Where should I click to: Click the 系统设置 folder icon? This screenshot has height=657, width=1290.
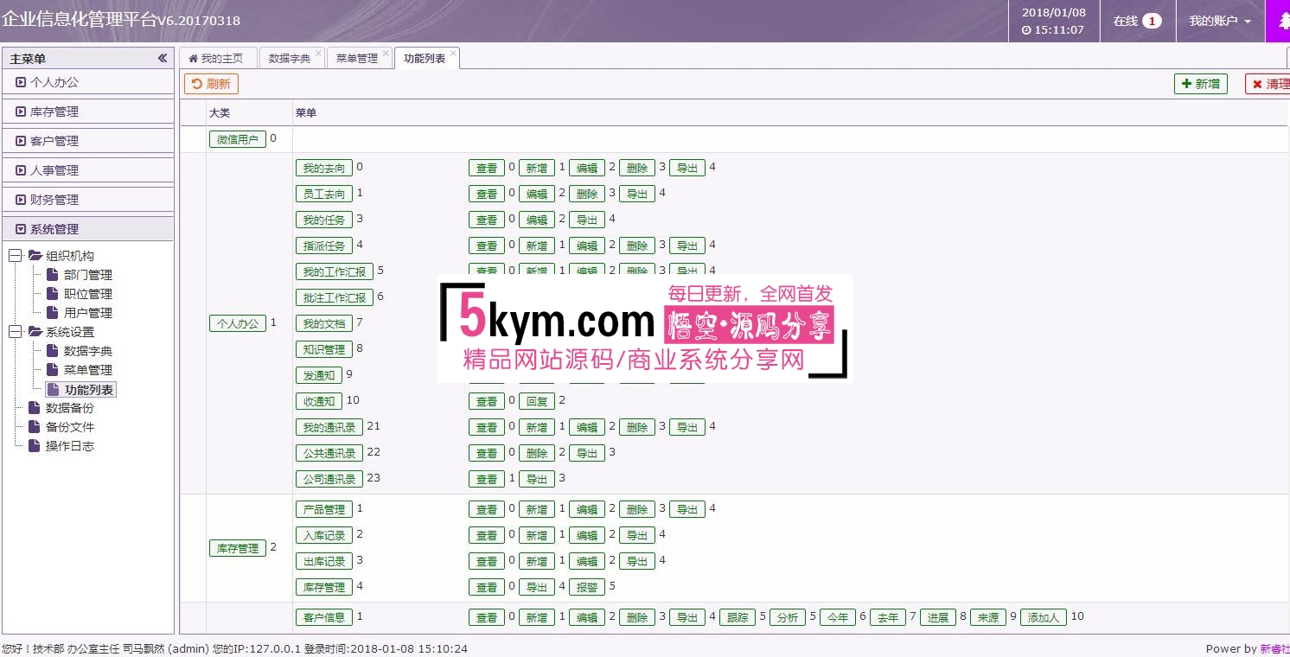tap(35, 332)
